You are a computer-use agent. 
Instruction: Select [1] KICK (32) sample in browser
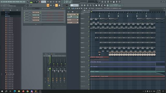[10, 74]
